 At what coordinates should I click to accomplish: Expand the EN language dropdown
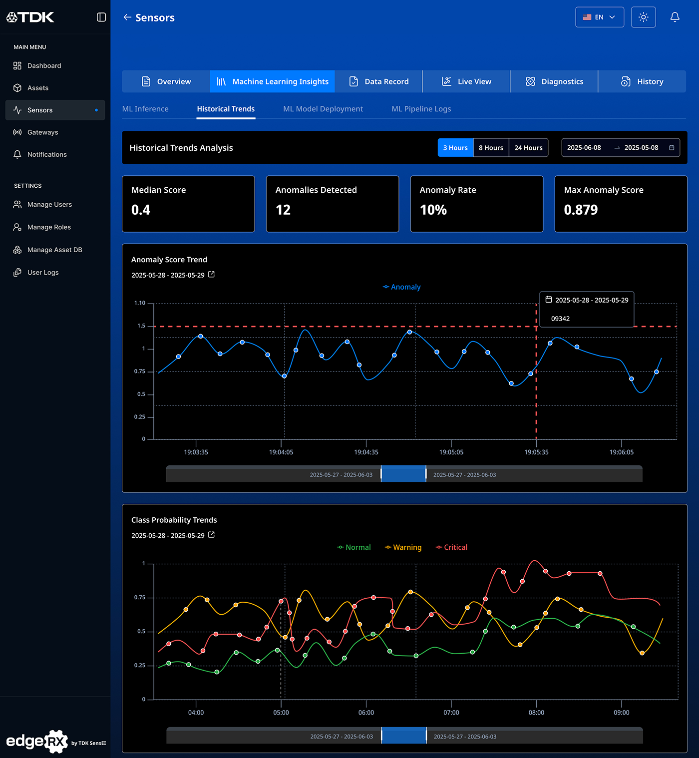(599, 17)
